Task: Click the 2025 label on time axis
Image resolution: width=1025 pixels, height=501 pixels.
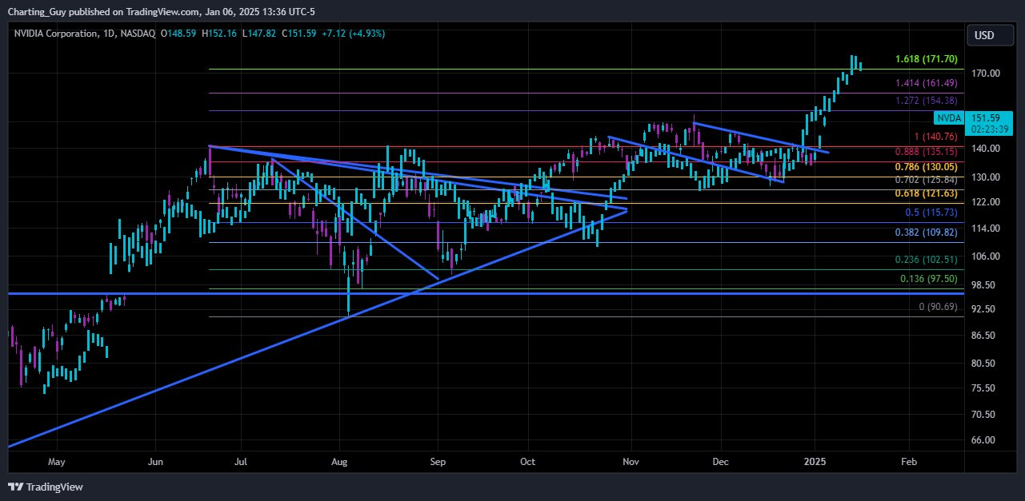Action: tap(815, 462)
